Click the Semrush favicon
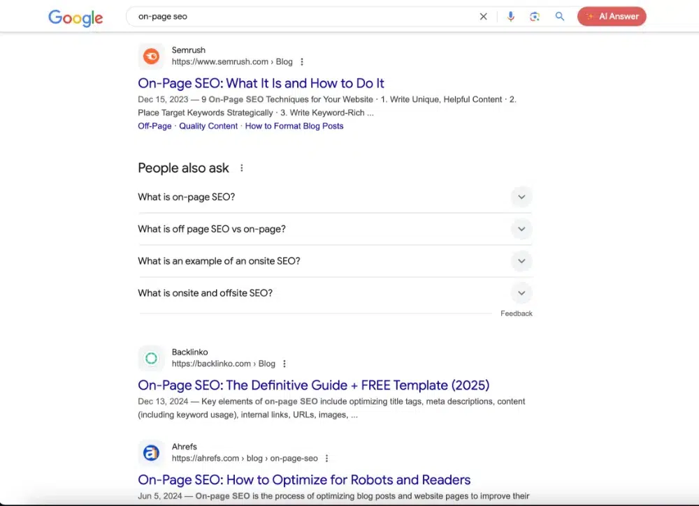 tap(151, 56)
